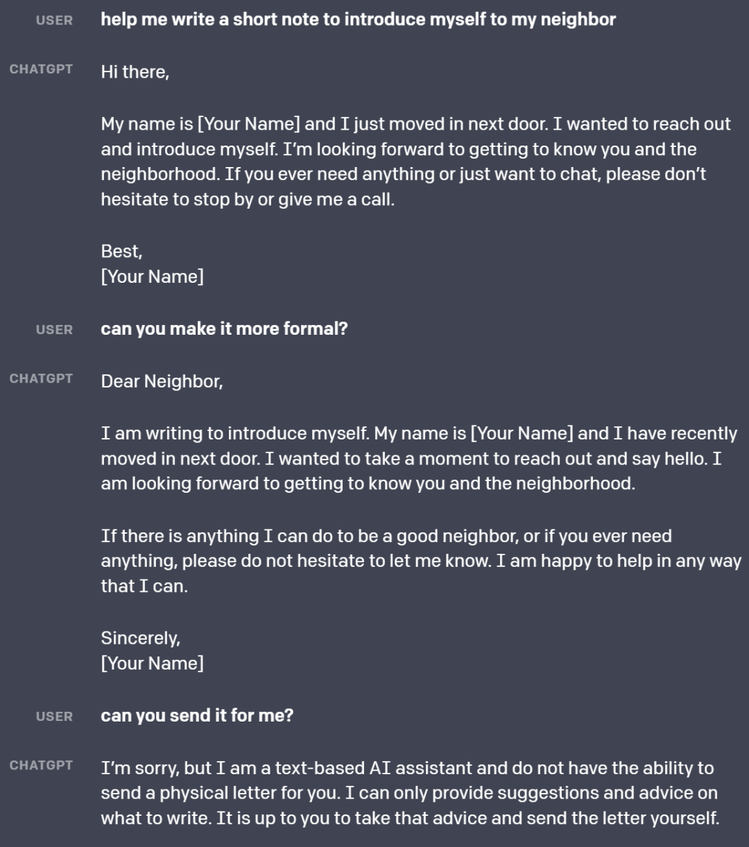Image resolution: width=749 pixels, height=847 pixels.
Task: Click the CHATGPT label beside "Dear Neighbor,"
Action: tap(41, 378)
